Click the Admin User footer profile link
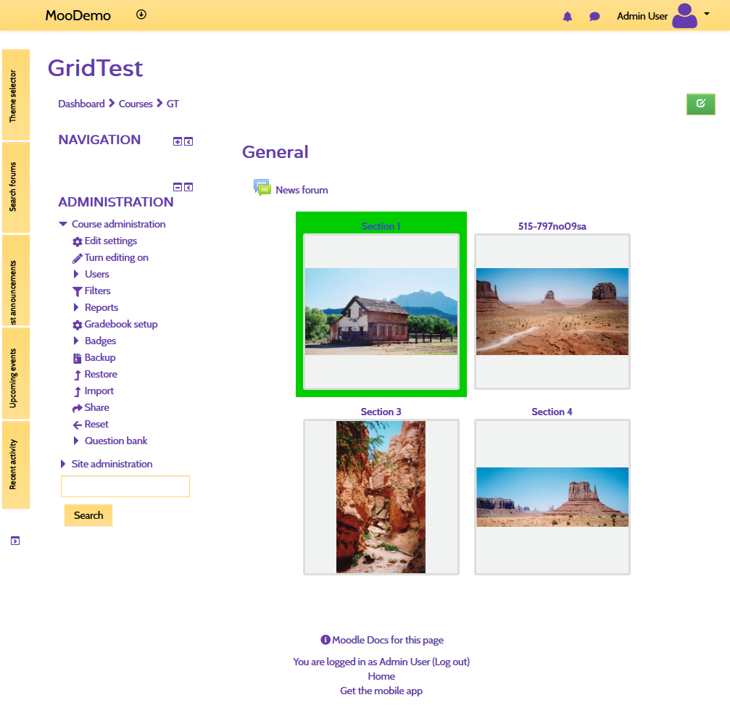The height and width of the screenshot is (708, 730). [404, 662]
